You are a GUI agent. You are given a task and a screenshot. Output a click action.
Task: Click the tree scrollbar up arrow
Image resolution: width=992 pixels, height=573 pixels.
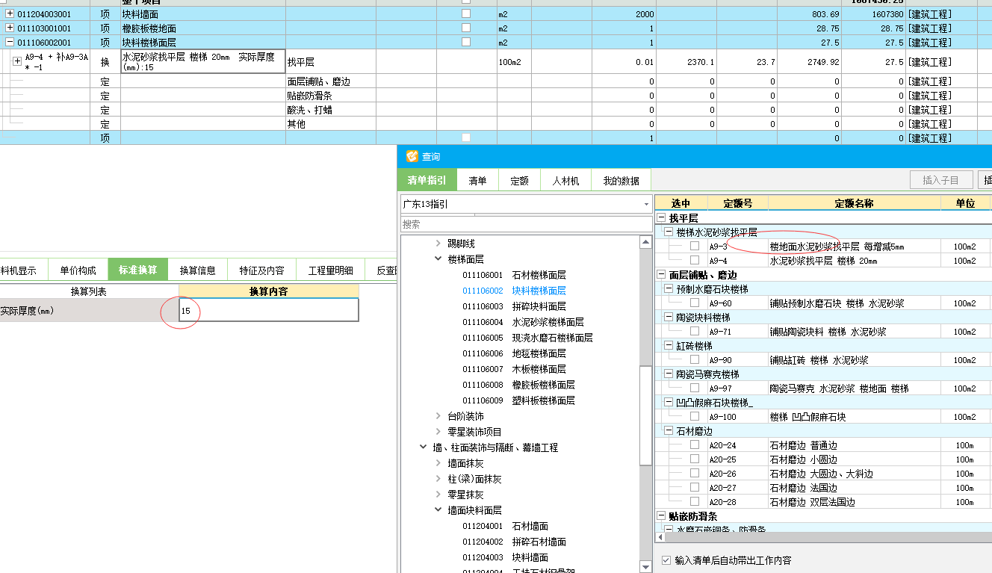point(646,242)
